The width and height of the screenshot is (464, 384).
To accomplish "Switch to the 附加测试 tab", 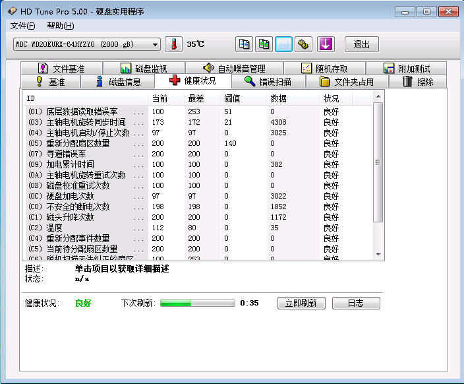I will point(406,69).
